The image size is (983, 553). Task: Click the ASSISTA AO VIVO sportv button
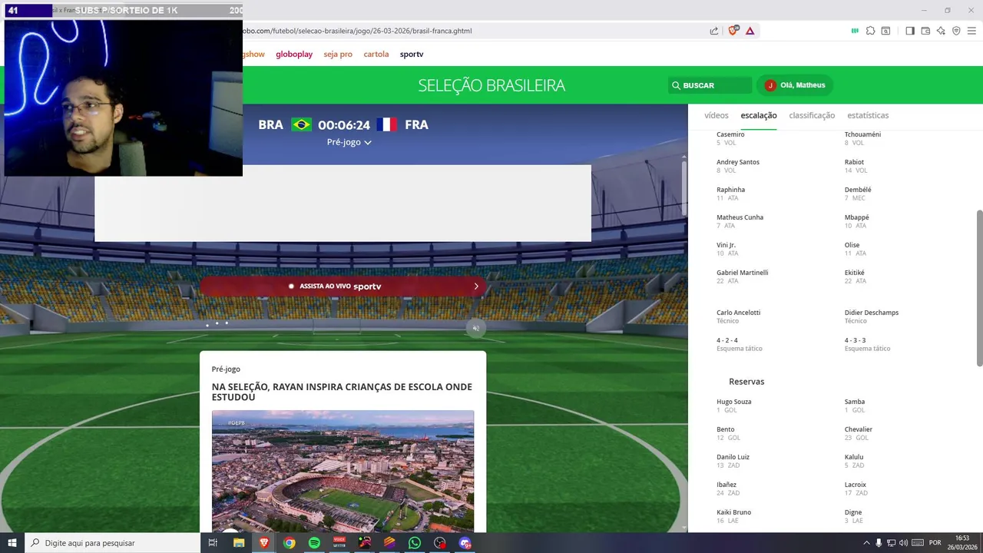pos(343,286)
